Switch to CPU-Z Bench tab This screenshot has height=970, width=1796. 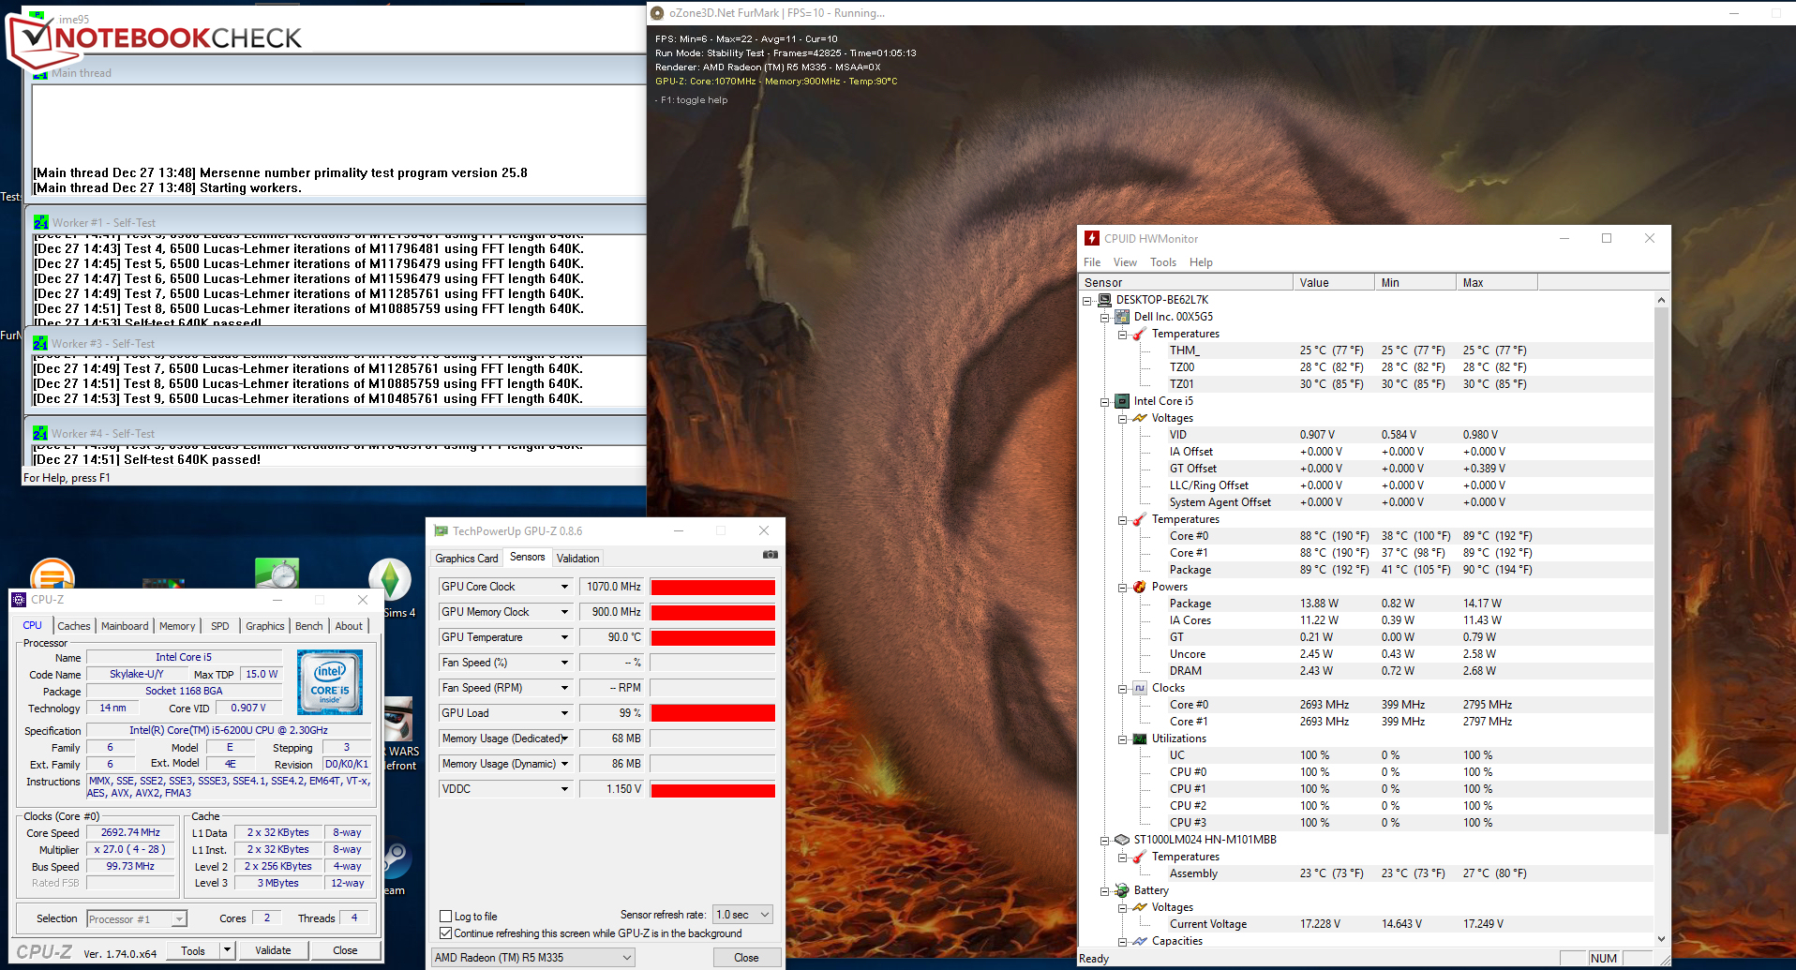click(309, 626)
